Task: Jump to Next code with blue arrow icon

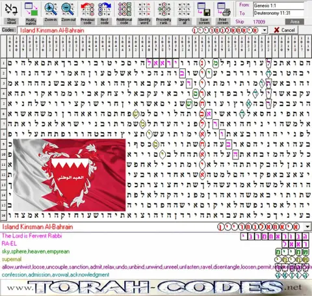Action: [105, 9]
